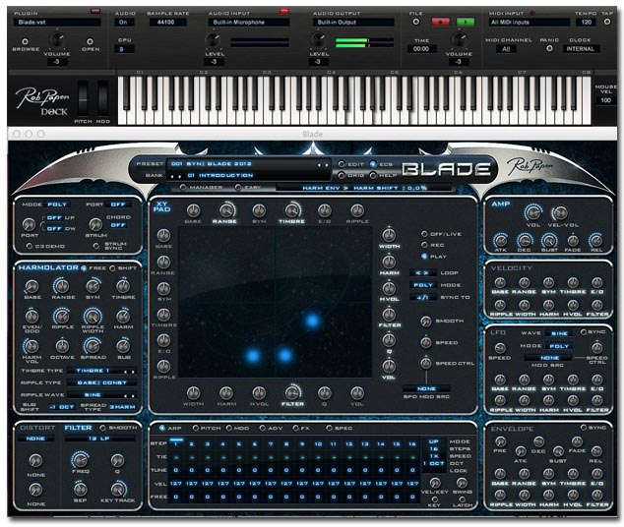
Task: Click the C3 DEMO button
Action: pos(29,246)
